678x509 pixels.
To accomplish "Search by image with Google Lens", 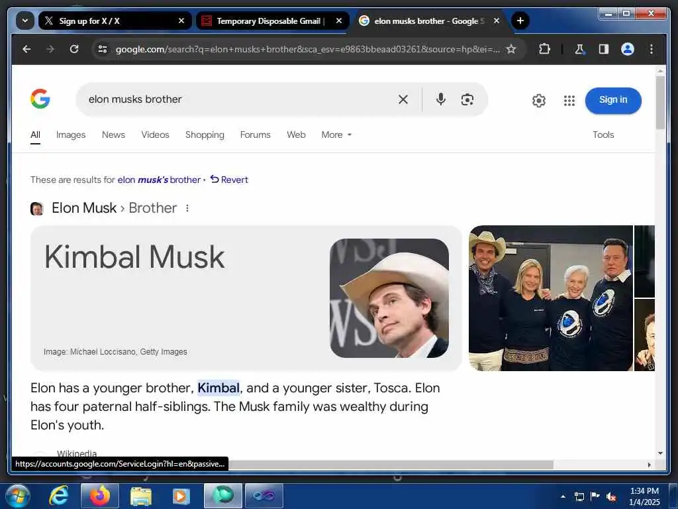I will [467, 99].
